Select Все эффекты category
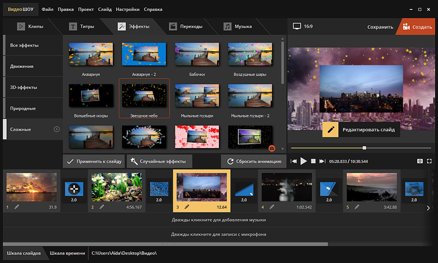 (33, 45)
